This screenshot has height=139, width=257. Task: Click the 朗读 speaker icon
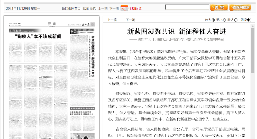click(249, 20)
